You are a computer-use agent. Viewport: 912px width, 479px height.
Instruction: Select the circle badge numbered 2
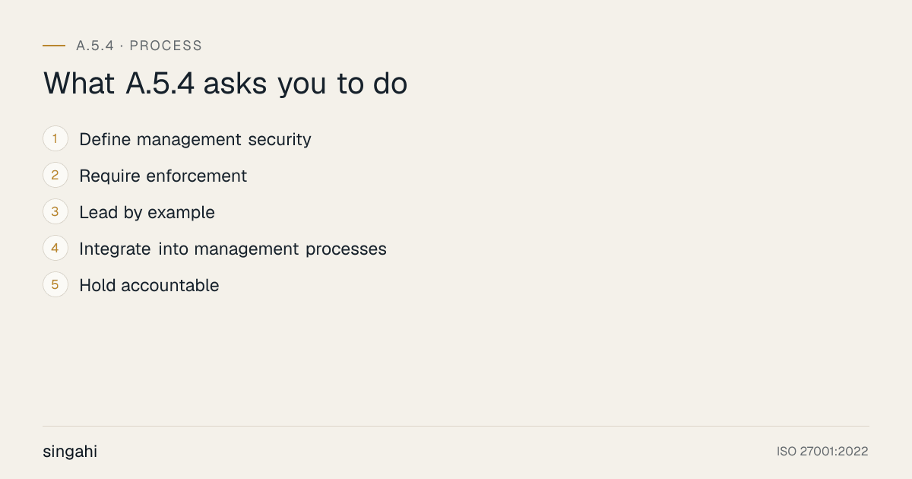click(55, 176)
